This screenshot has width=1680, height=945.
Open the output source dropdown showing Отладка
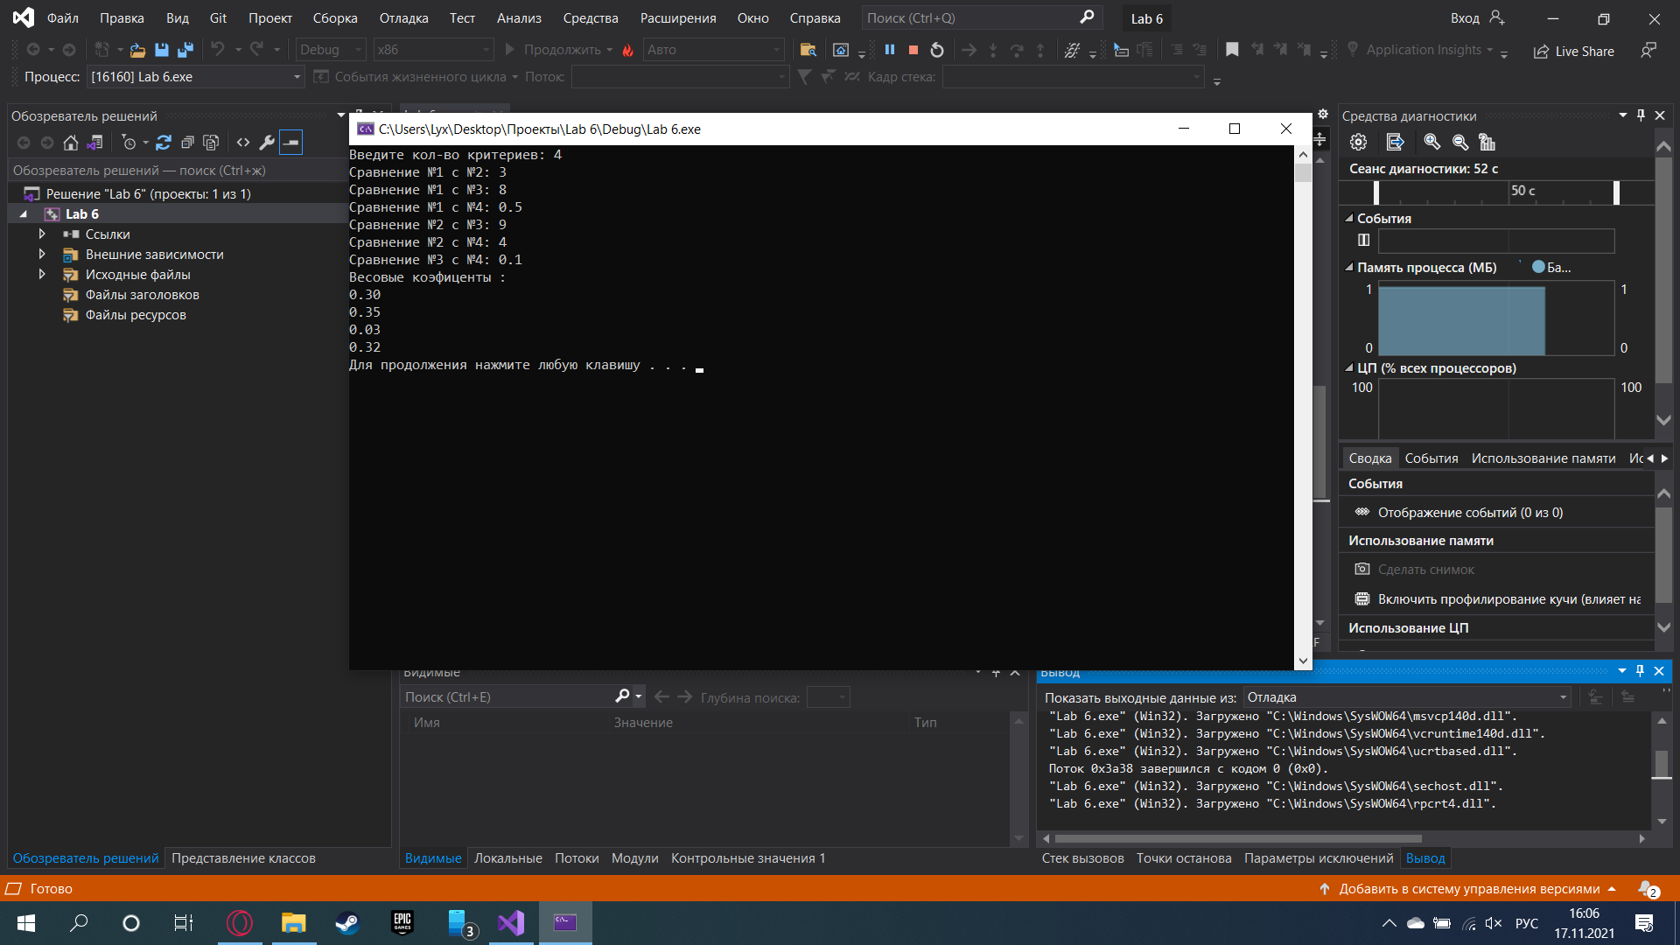pyautogui.click(x=1406, y=697)
